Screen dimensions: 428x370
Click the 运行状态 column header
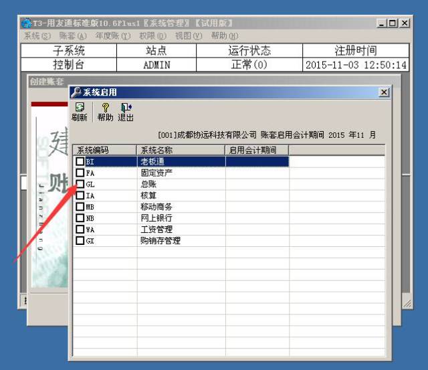point(249,51)
